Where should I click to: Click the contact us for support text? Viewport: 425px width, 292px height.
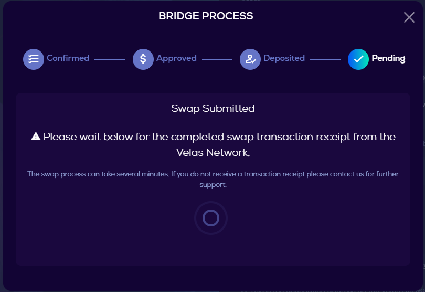tap(213, 179)
